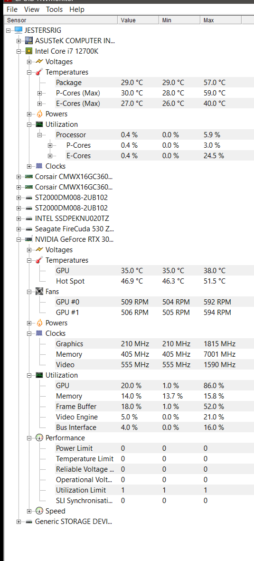The image size is (254, 561).
Task: Click the GPU Clocks waveform icon
Action: click(39, 333)
